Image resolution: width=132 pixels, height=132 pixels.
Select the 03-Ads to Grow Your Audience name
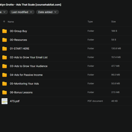(29, 66)
